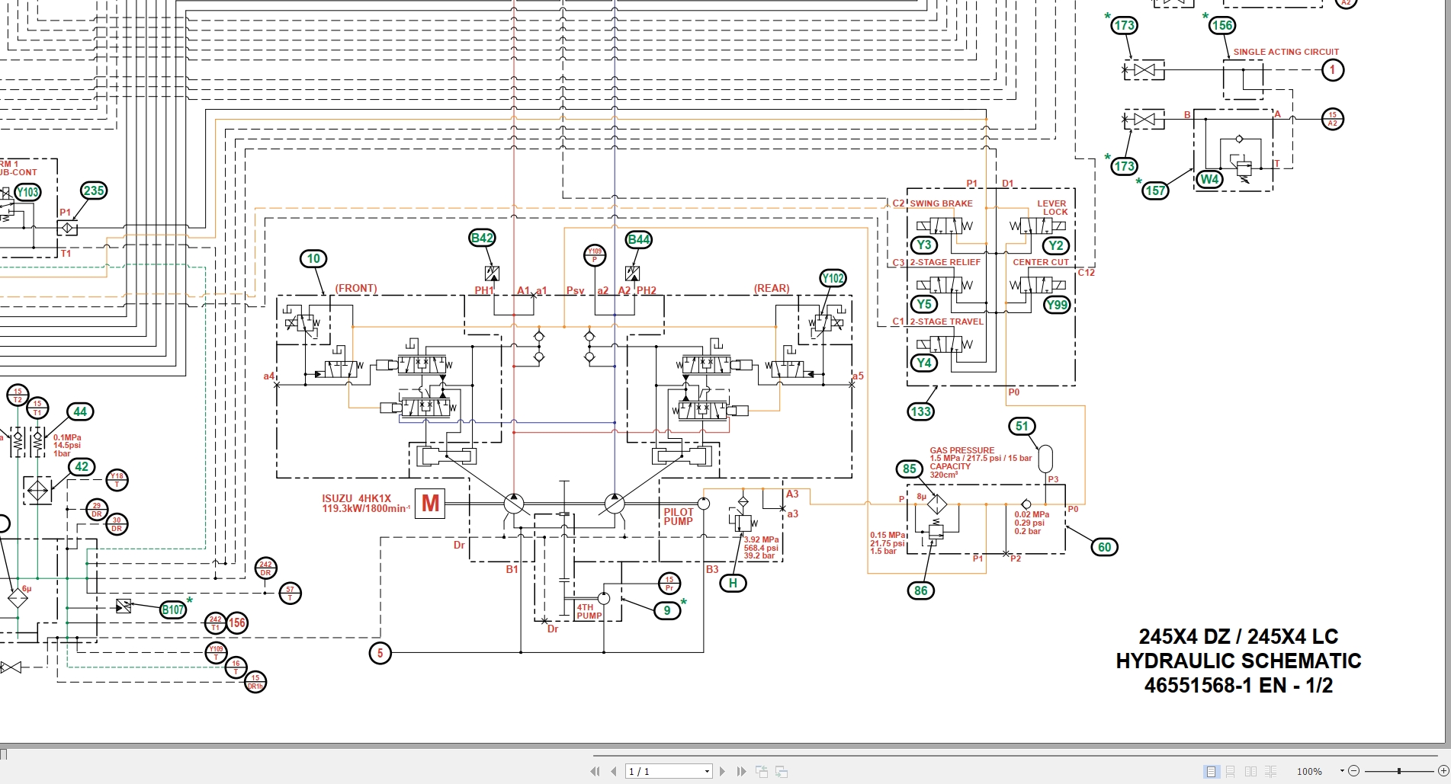The height and width of the screenshot is (784, 1451).
Task: Click the SINGLE ACTING CIRCUIT callout 1
Action: pyautogui.click(x=1333, y=69)
